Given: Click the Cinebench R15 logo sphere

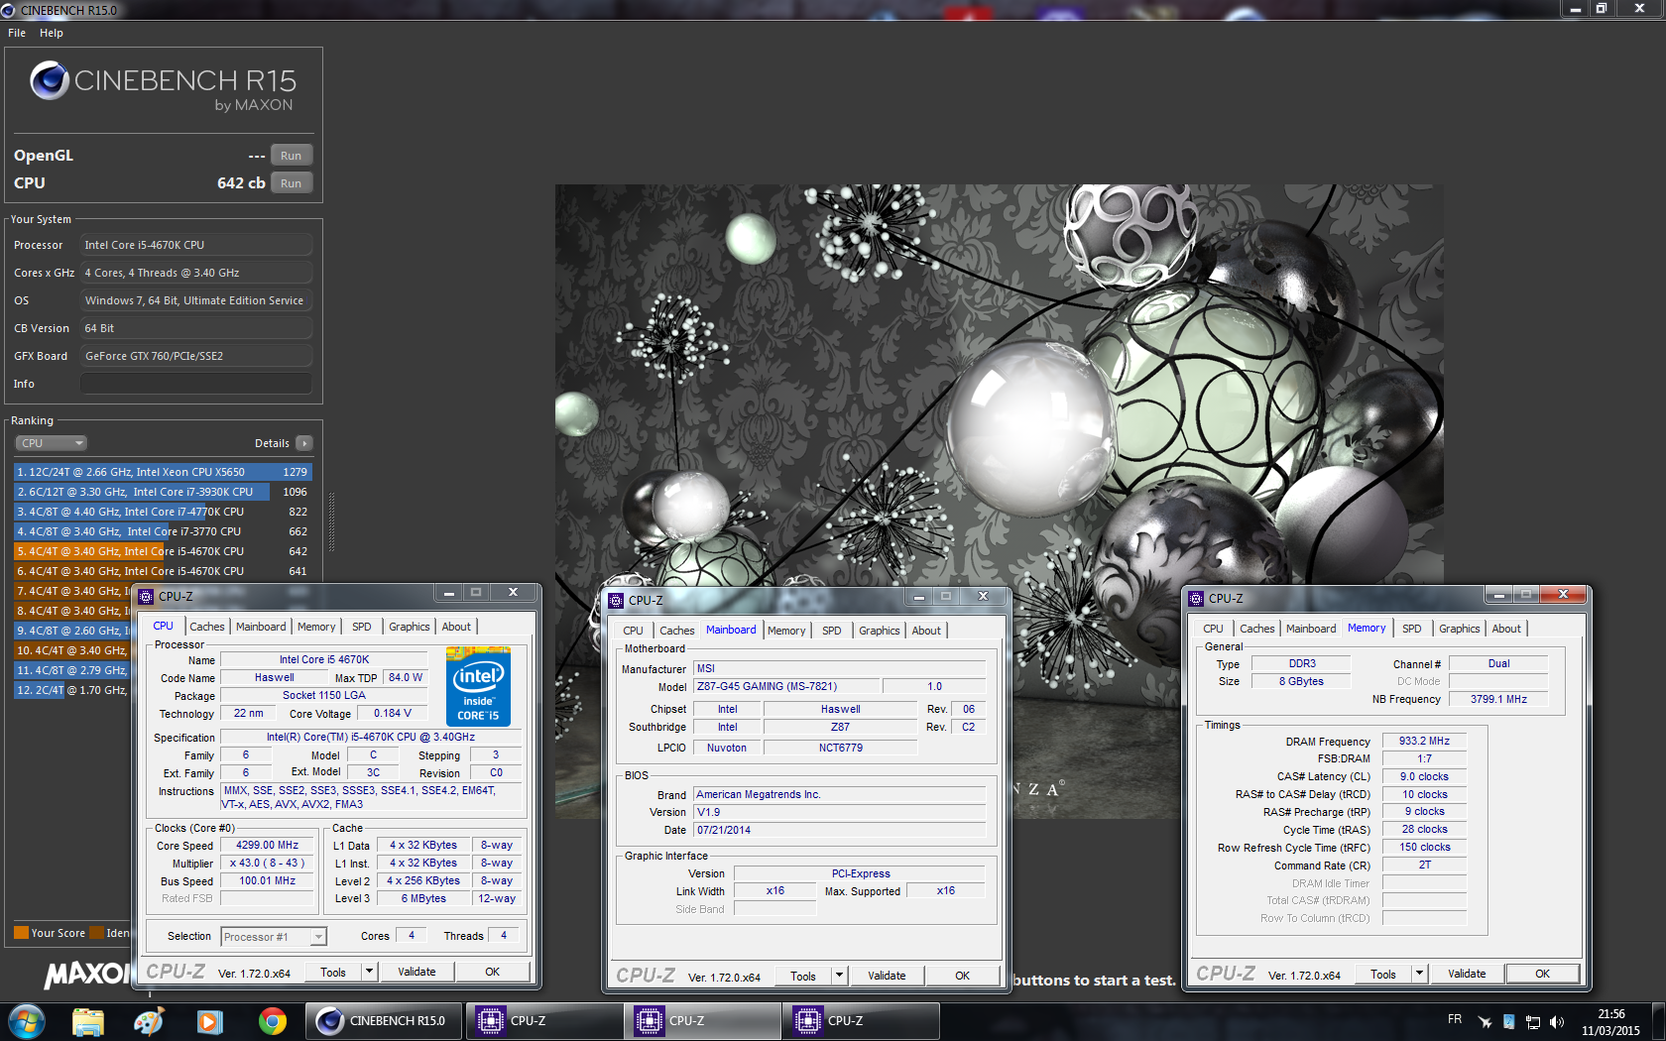Looking at the screenshot, I should [49, 80].
